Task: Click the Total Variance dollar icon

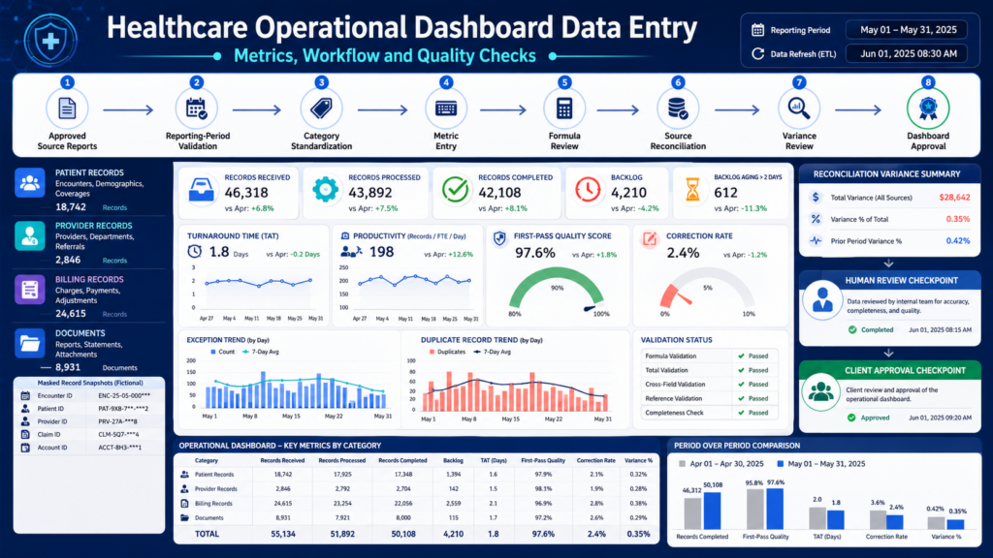Action: click(x=816, y=198)
